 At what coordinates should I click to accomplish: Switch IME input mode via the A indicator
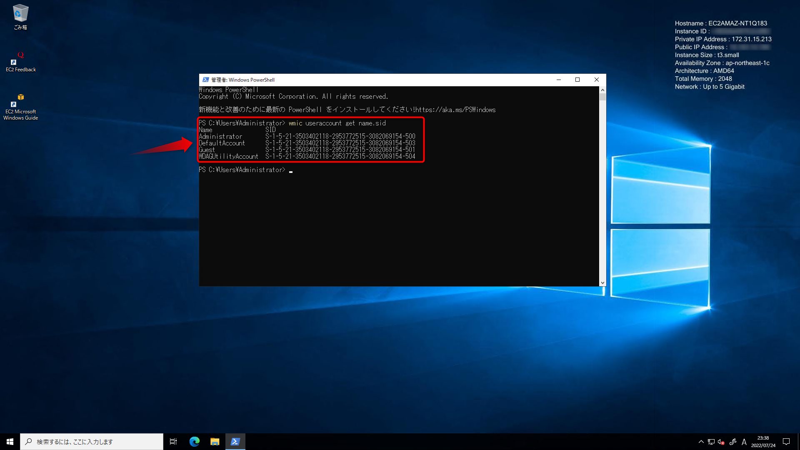(744, 441)
